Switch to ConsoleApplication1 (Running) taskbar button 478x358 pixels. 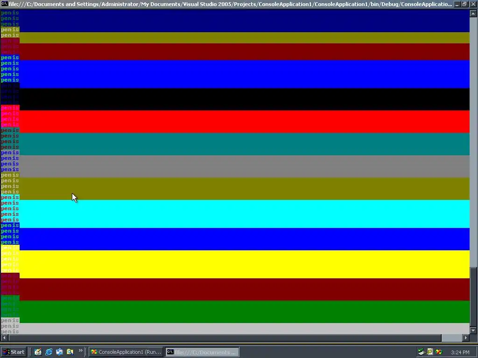point(126,352)
